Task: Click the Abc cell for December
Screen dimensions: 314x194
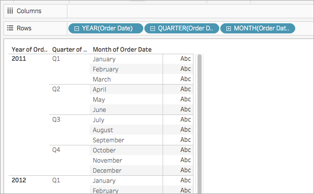Action: pyautogui.click(x=185, y=170)
